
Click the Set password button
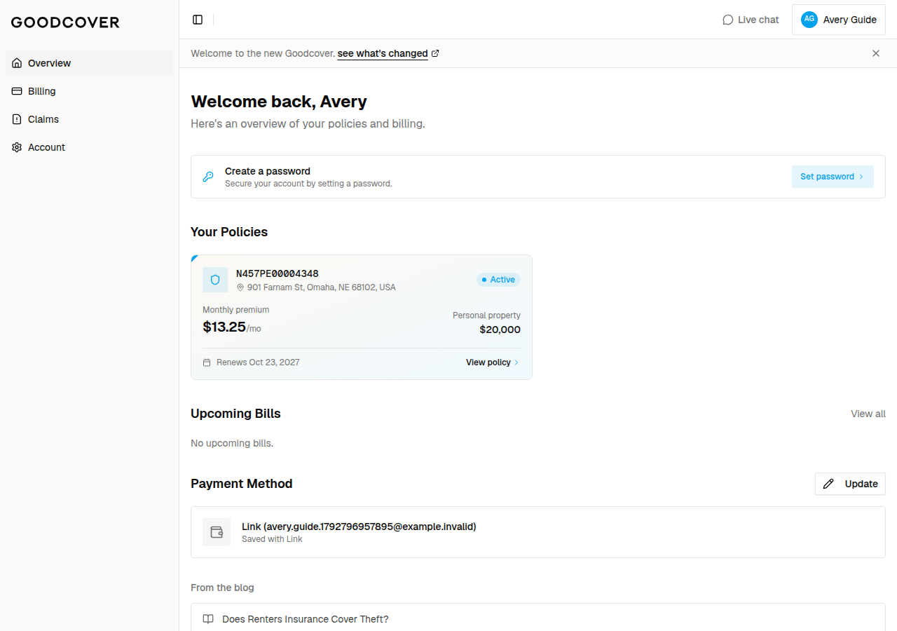pyautogui.click(x=833, y=177)
